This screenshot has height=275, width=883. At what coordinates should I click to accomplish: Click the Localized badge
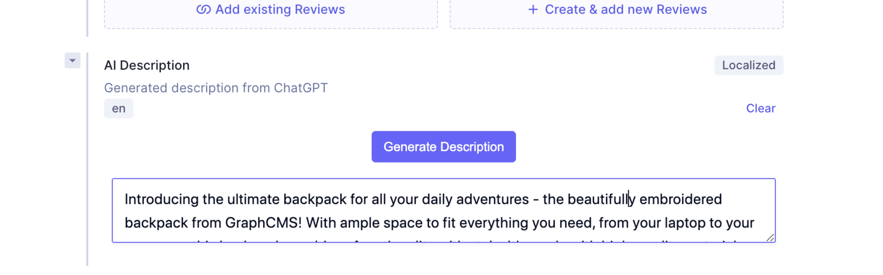[749, 65]
